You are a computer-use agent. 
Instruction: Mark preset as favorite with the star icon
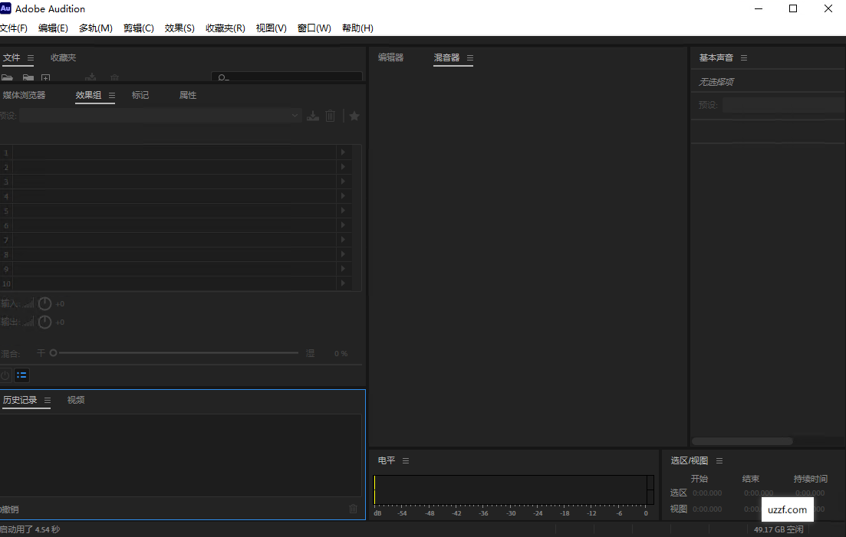click(x=354, y=115)
